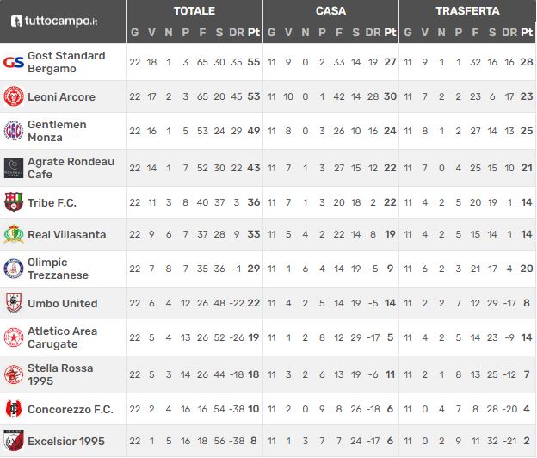Viewport: 537px width, 458px height.
Task: Switch to the TOTALE standings header
Action: click(x=194, y=11)
